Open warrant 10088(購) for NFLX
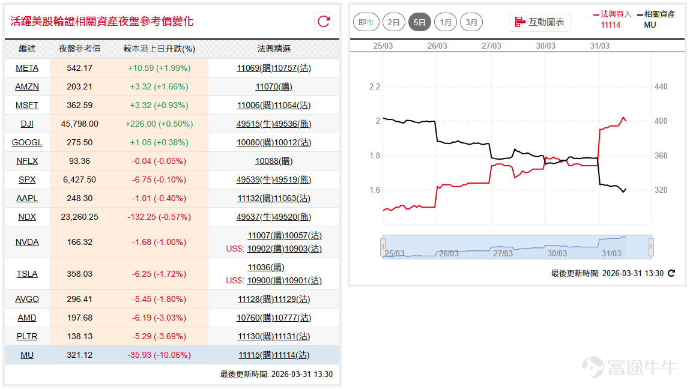Image resolution: width=690 pixels, height=389 pixels. tap(274, 161)
